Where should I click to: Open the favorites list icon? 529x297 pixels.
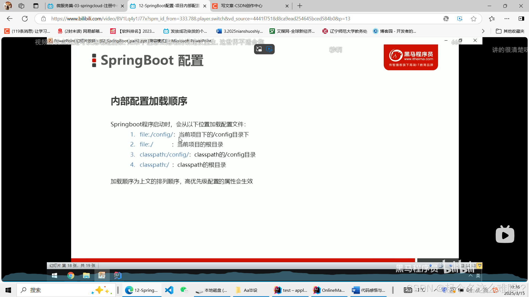[492, 19]
